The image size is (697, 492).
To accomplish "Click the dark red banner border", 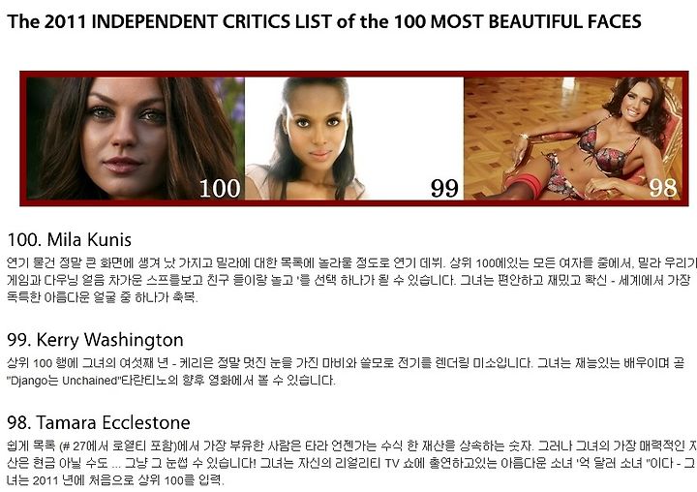I will click(354, 75).
